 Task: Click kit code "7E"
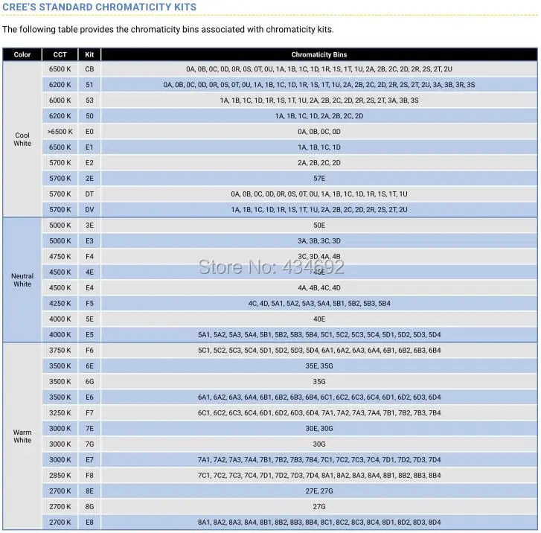click(89, 428)
